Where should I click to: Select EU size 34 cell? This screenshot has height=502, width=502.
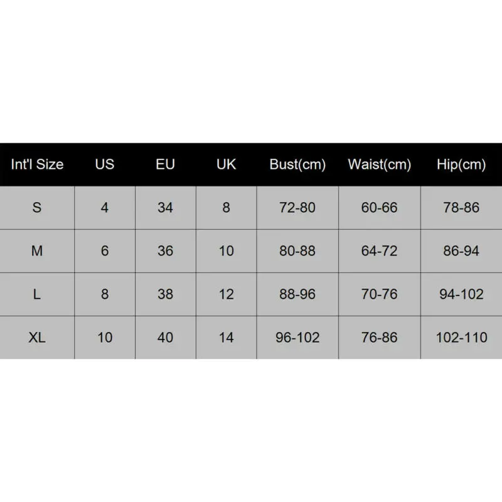[x=165, y=208]
